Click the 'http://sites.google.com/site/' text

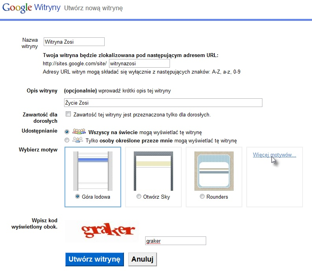point(75,63)
